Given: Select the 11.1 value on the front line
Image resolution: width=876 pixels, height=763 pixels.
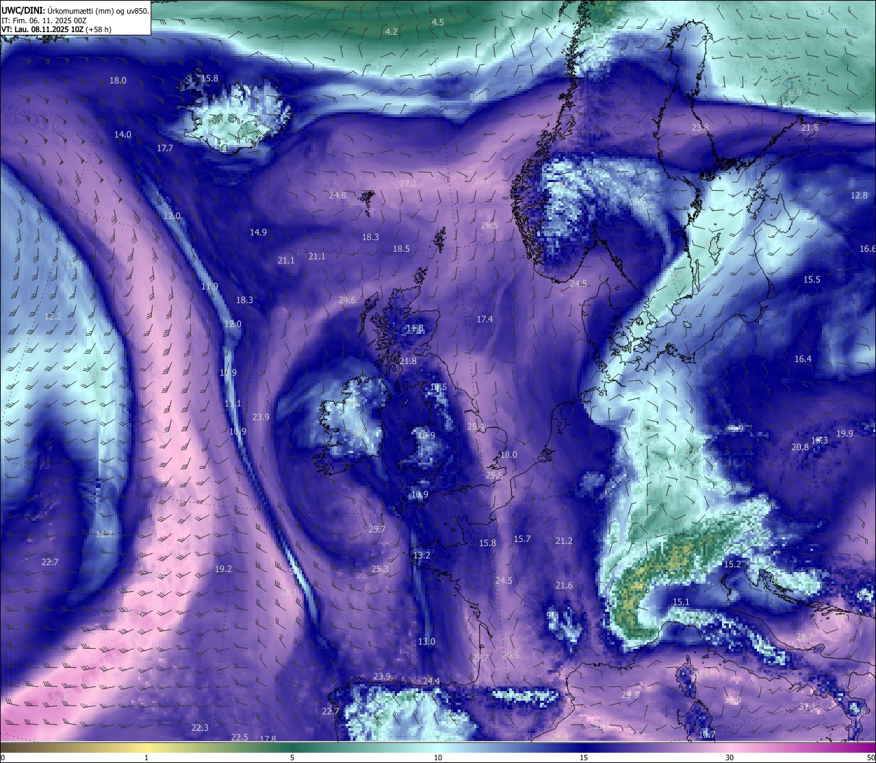Looking at the screenshot, I should coord(233,404).
